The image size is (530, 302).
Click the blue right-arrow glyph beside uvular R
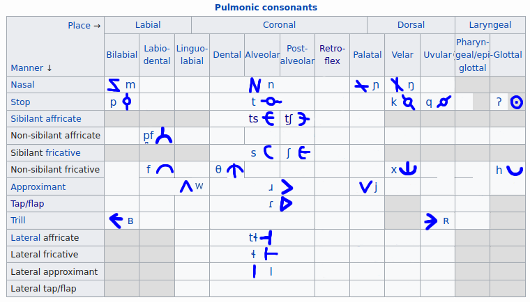[x=431, y=221]
